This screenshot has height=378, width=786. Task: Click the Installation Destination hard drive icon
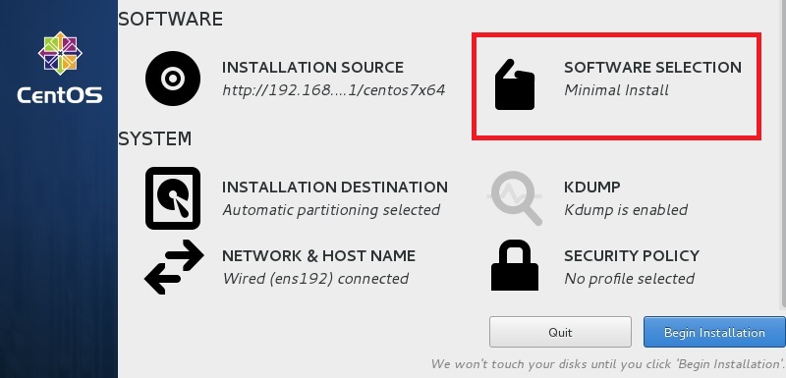(173, 198)
